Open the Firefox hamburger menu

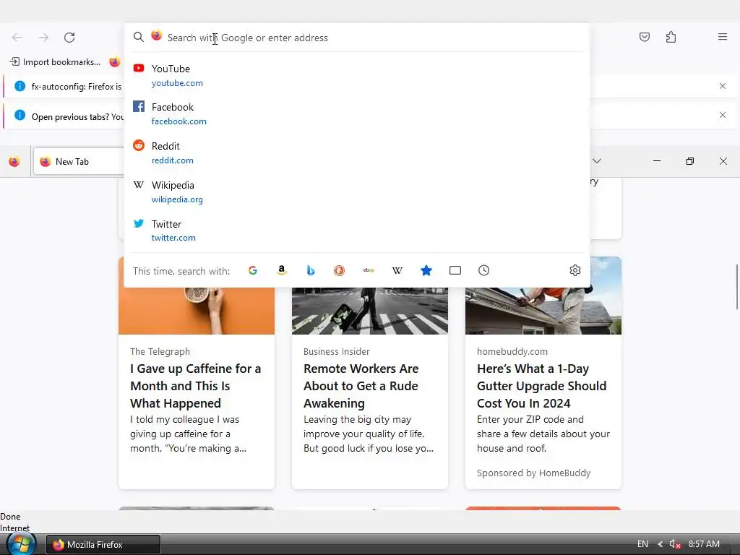pyautogui.click(x=723, y=36)
